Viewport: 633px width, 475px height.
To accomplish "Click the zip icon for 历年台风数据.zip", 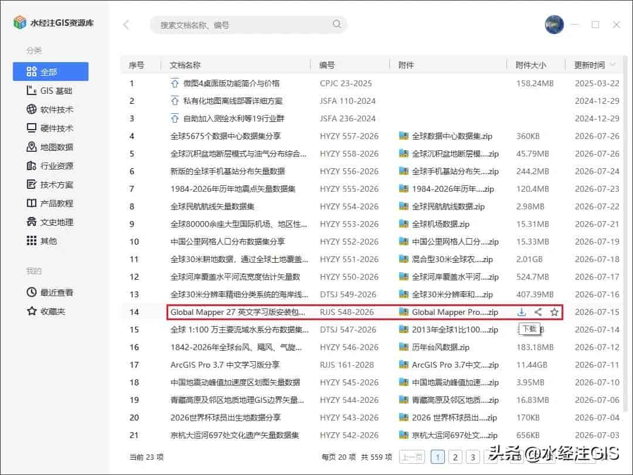I will click(x=403, y=347).
